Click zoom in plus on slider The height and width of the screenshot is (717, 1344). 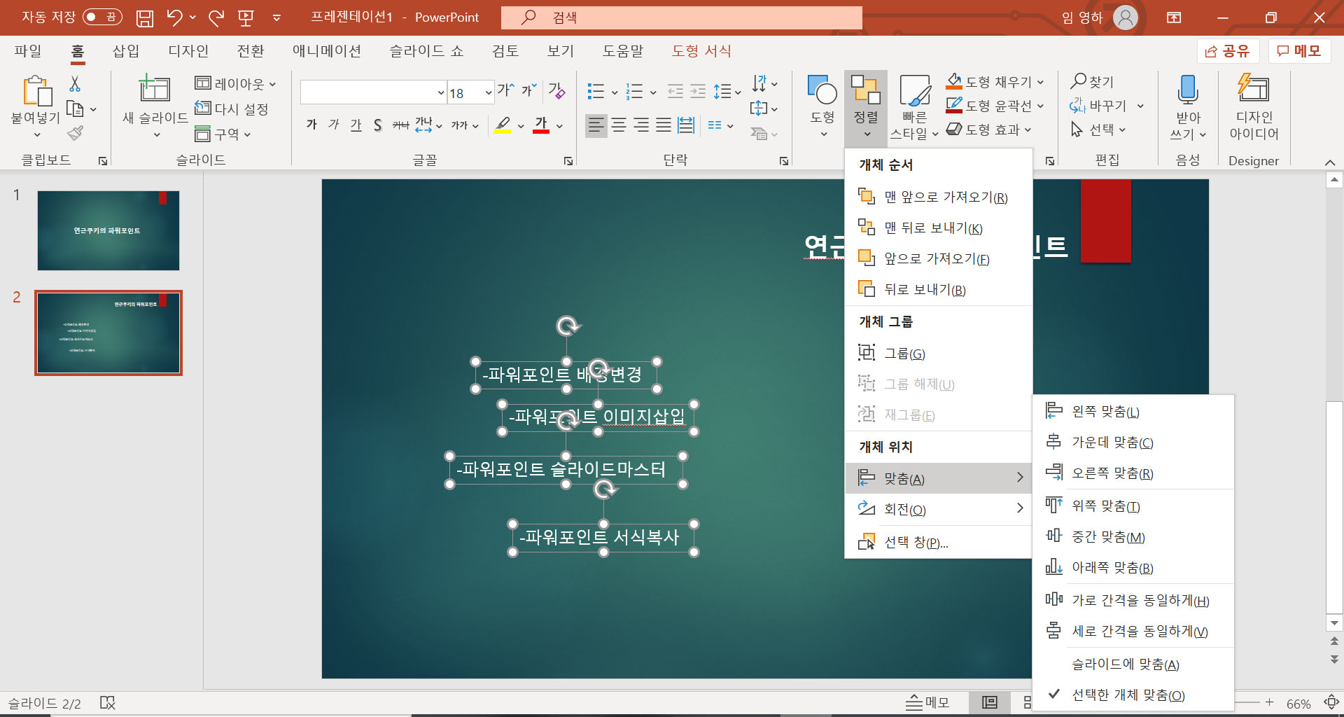click(1269, 702)
